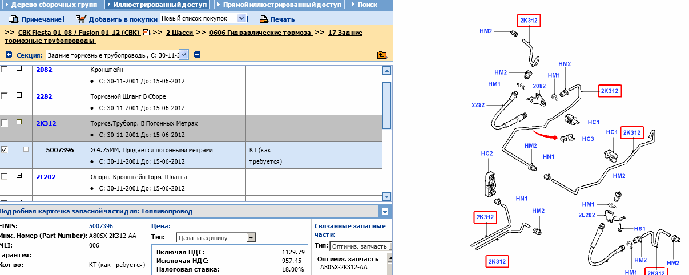Click the Примечание link
The image size is (689, 275).
pyautogui.click(x=41, y=19)
